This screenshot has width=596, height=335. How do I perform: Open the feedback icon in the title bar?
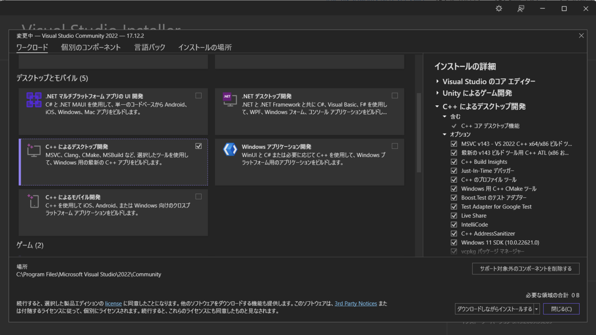coord(521,8)
